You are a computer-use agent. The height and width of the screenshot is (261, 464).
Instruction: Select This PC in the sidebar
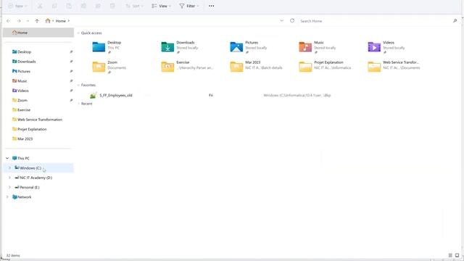[x=23, y=158]
